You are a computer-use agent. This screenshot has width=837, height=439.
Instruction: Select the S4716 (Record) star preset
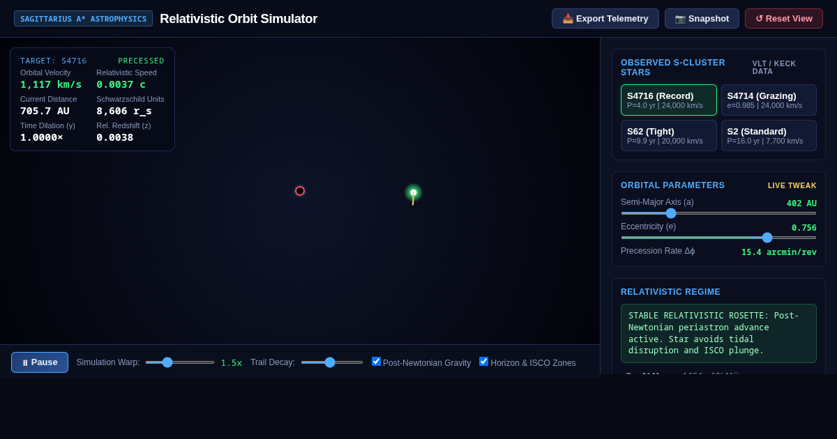669,100
